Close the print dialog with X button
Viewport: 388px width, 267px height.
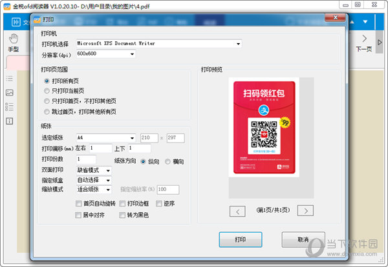[335, 17]
